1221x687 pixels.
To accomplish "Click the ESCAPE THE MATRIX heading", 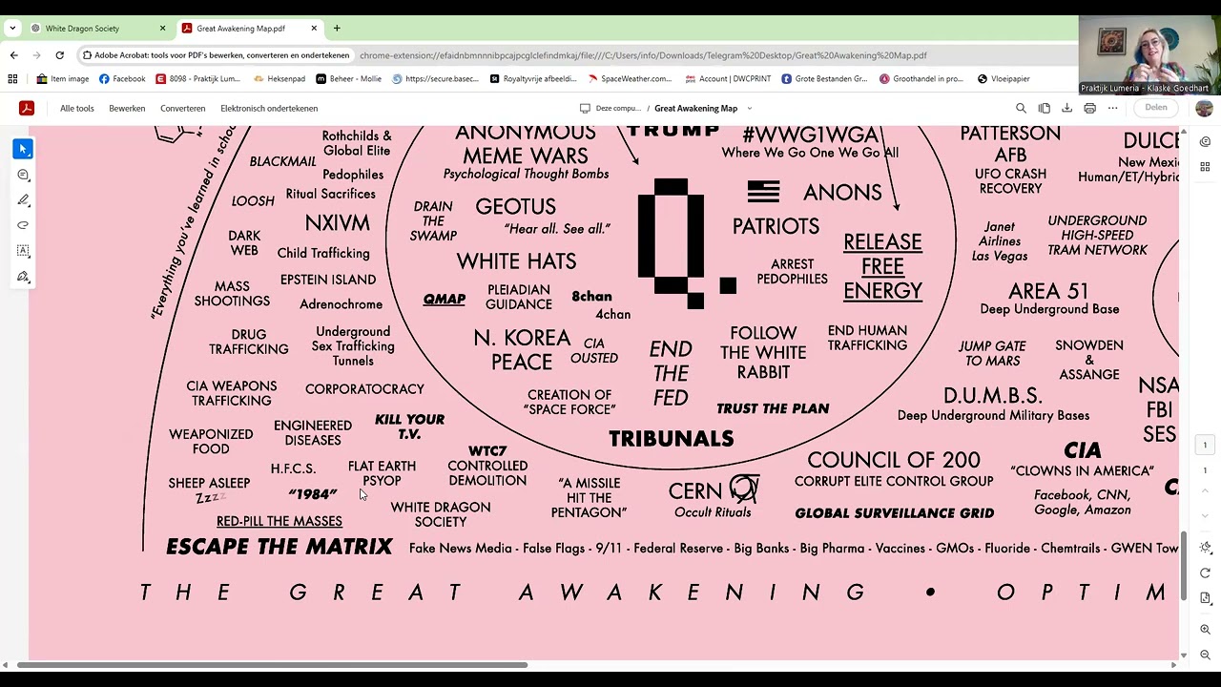I will 279,547.
